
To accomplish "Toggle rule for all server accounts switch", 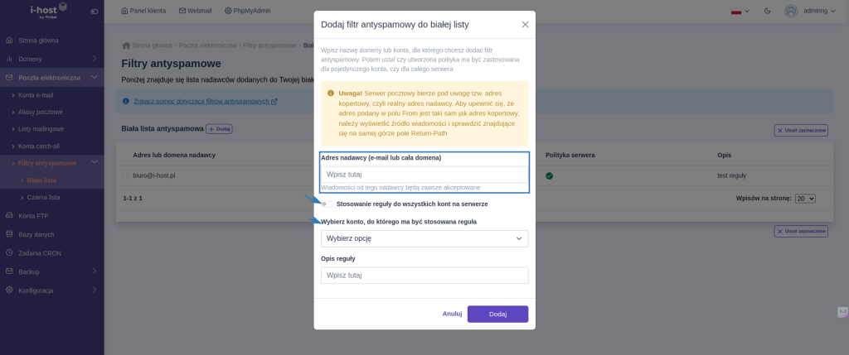I will pyautogui.click(x=327, y=204).
